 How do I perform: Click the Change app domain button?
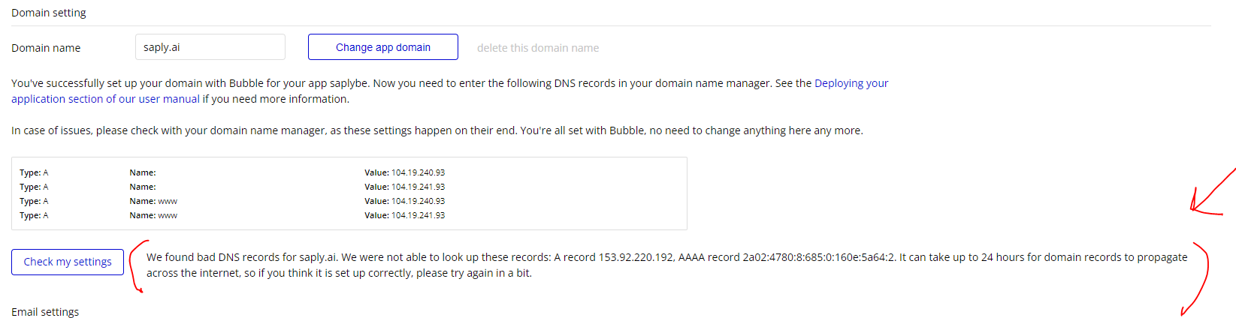383,46
